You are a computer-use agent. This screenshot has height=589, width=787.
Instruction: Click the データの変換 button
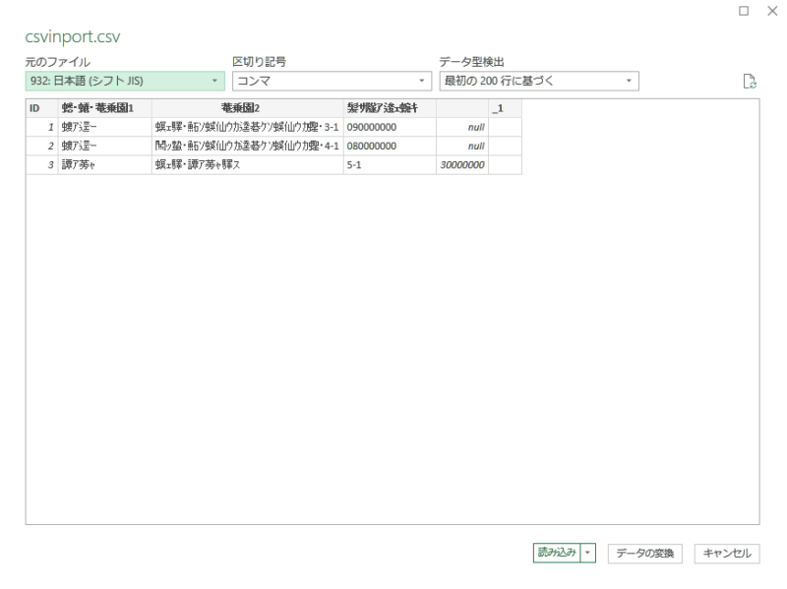pyautogui.click(x=644, y=553)
